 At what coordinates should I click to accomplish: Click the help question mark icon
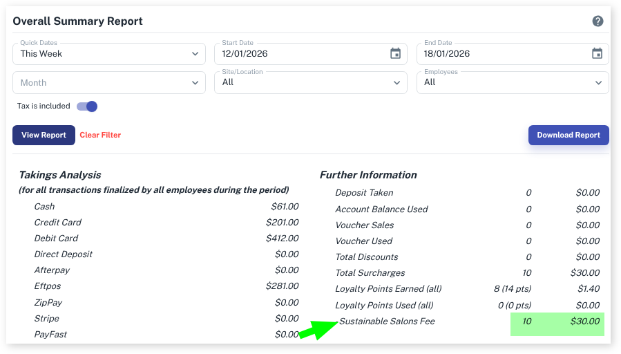click(598, 21)
